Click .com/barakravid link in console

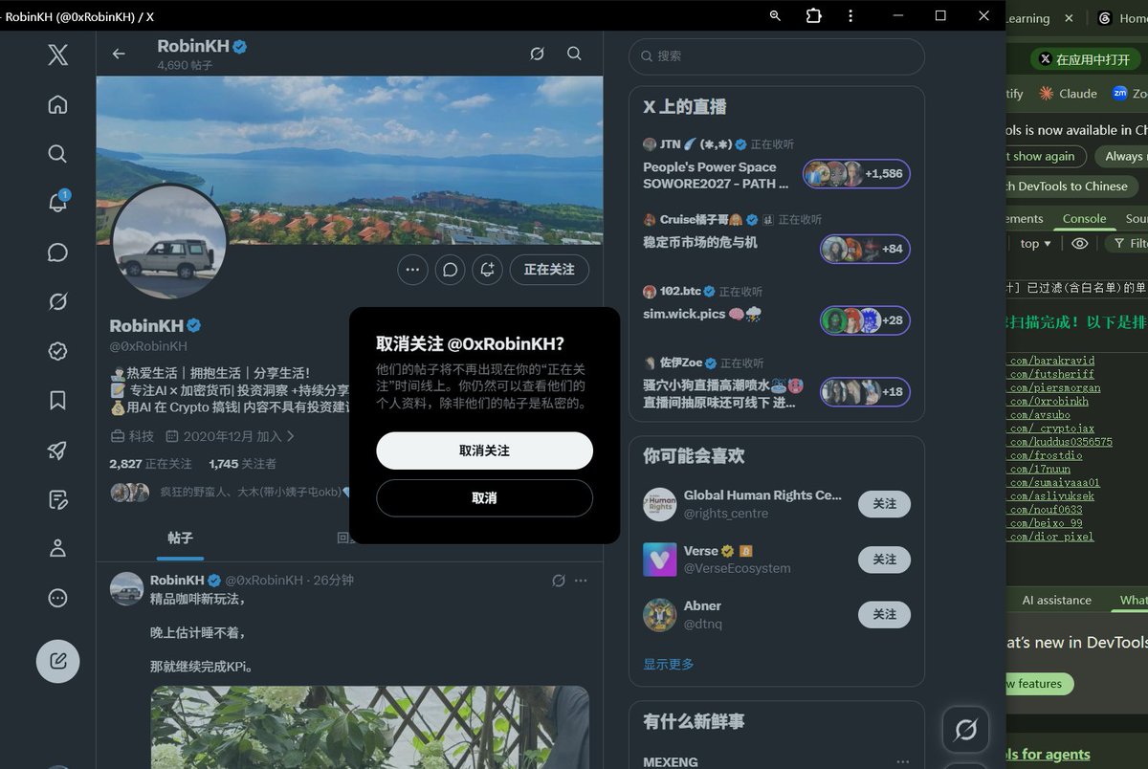[1051, 361]
